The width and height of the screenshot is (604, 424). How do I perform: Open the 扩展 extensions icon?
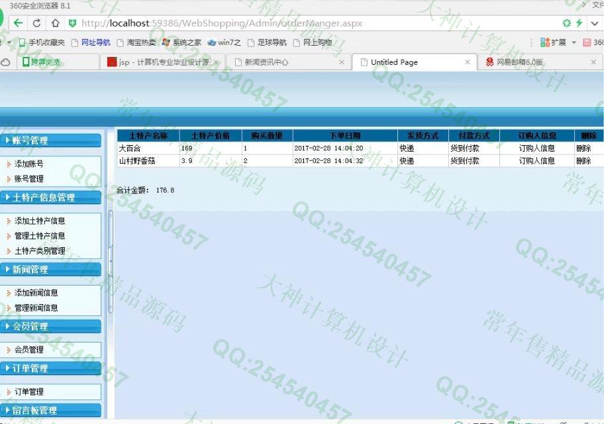[x=553, y=42]
